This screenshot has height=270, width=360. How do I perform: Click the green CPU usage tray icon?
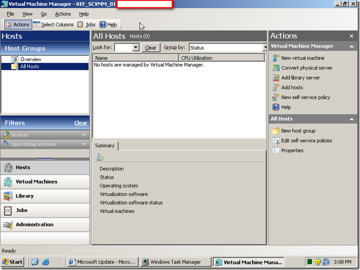pos(310,262)
